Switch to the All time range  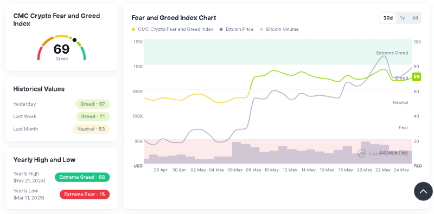pyautogui.click(x=415, y=18)
